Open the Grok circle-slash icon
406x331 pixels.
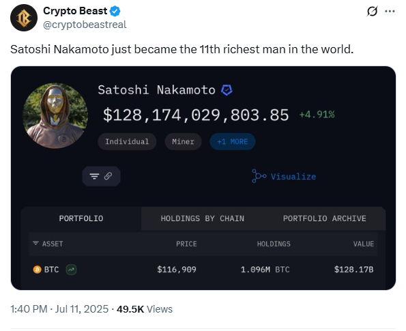pyautogui.click(x=372, y=11)
